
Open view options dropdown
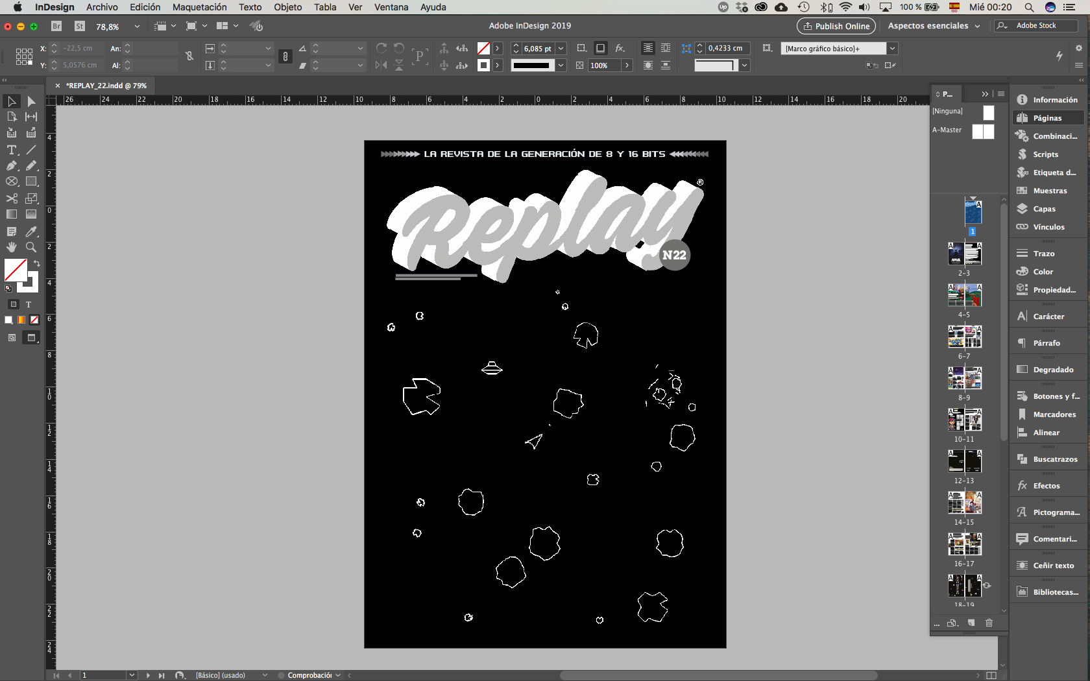[x=165, y=26]
